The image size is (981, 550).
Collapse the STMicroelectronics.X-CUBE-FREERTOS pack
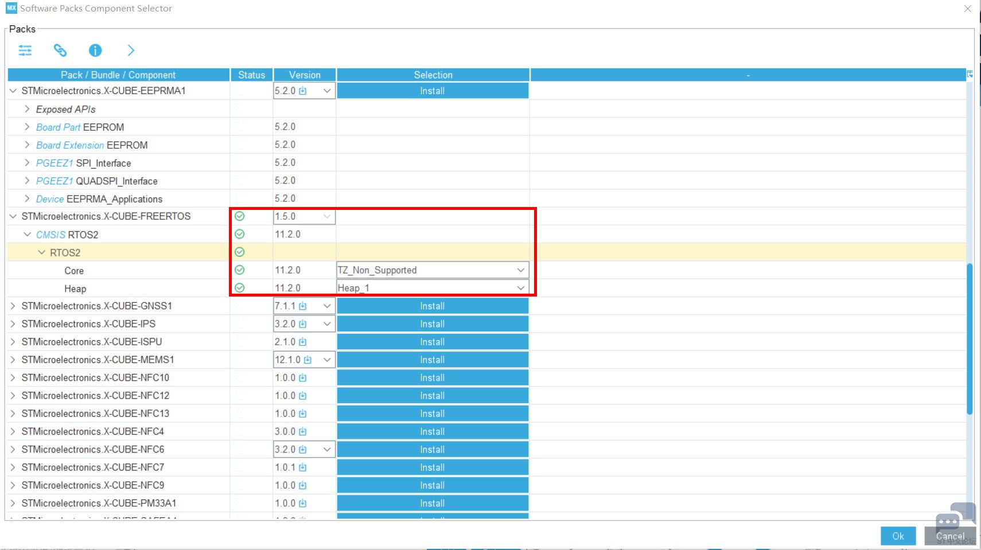13,216
